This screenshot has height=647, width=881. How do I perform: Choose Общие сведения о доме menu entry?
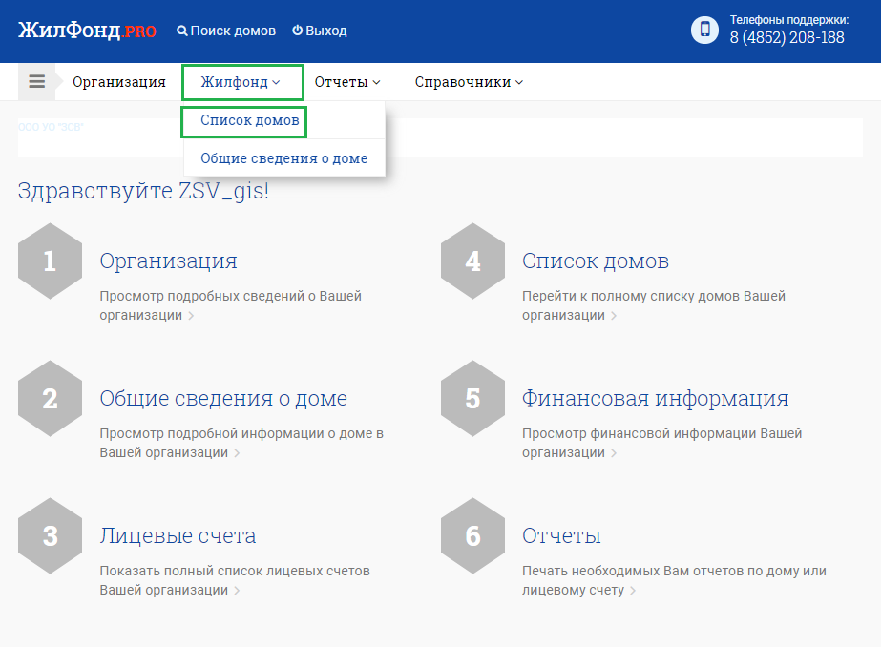pos(283,158)
